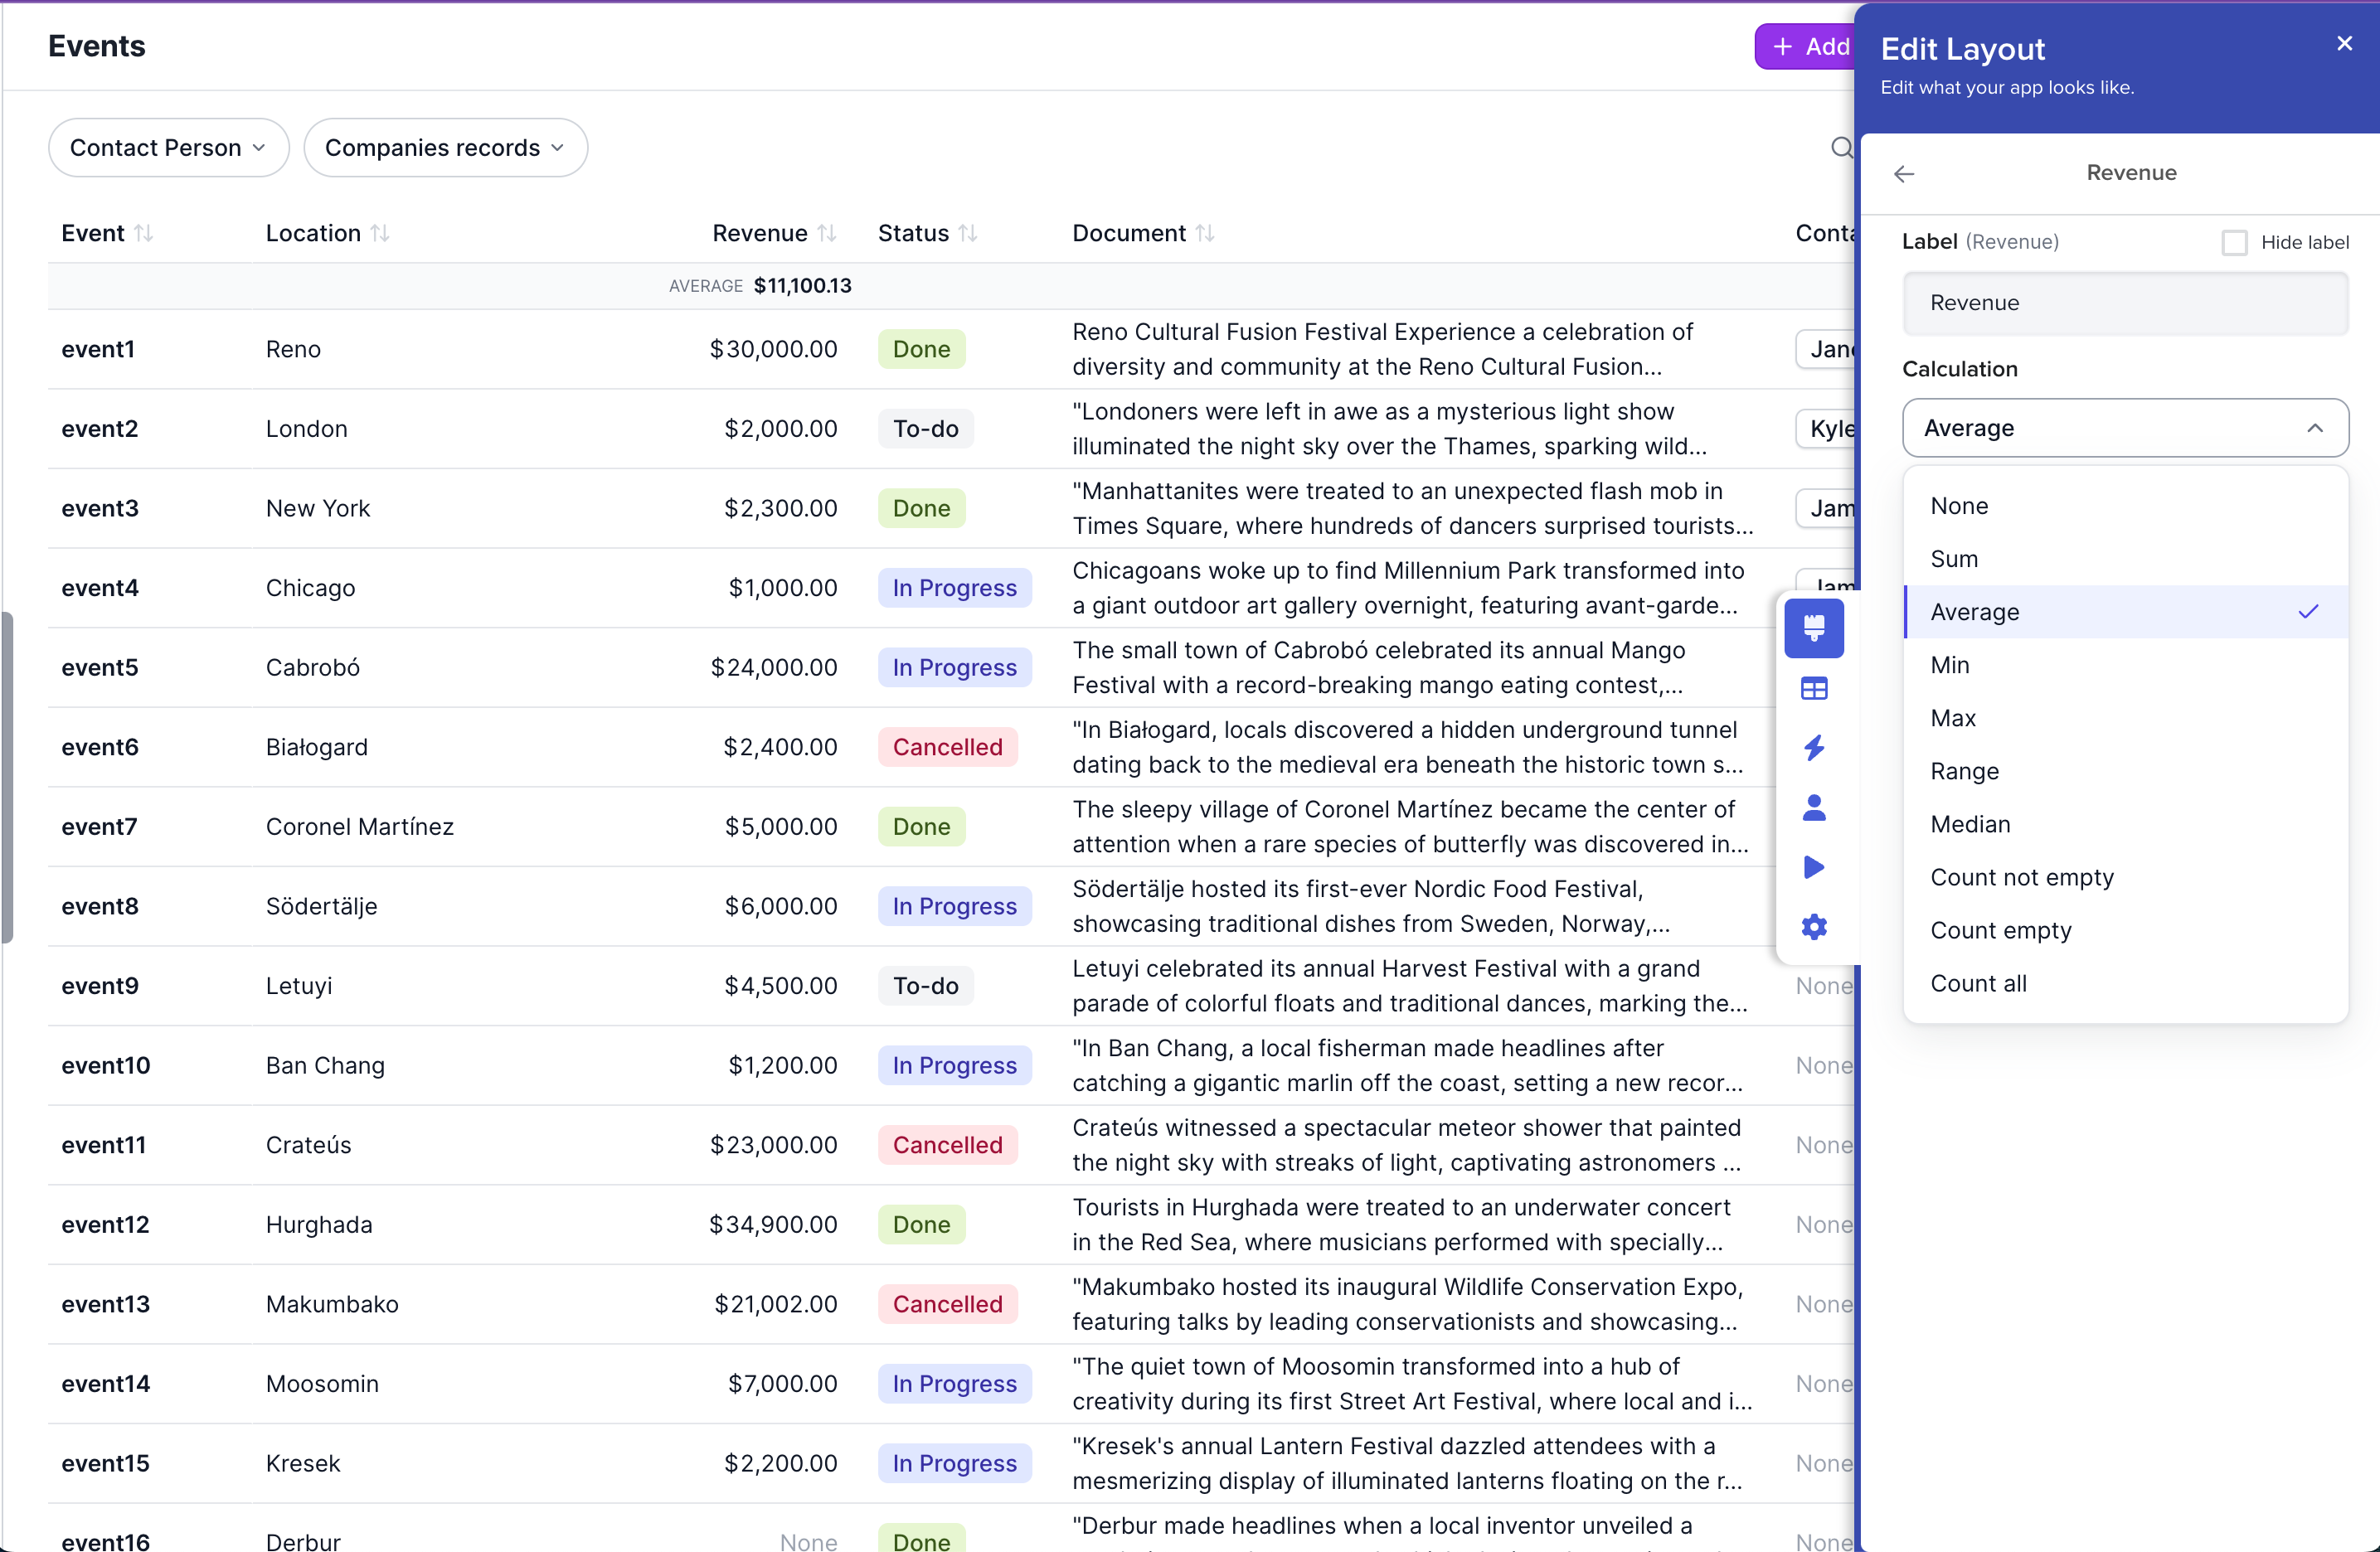This screenshot has width=2380, height=1552.
Task: Expand the Contact Person filter dropdown
Action: 168,148
